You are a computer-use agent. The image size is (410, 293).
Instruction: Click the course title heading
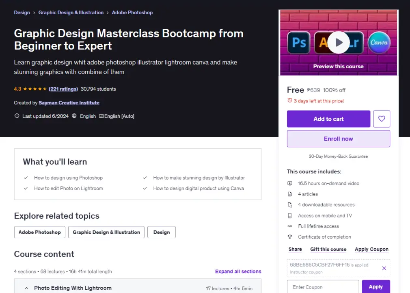point(129,39)
